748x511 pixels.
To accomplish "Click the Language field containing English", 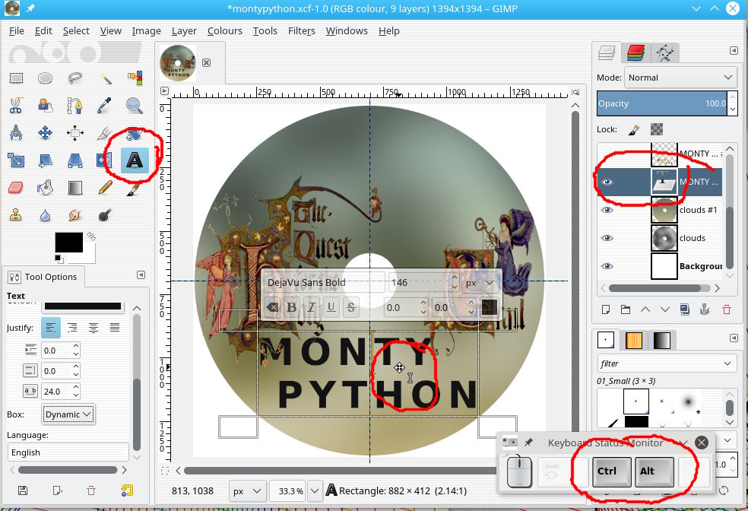I will (67, 452).
